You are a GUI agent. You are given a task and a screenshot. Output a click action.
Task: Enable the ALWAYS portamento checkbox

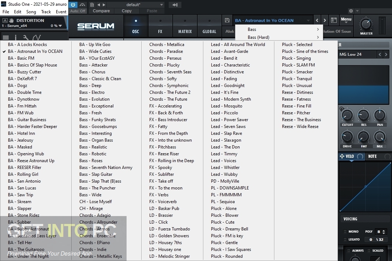349,251
